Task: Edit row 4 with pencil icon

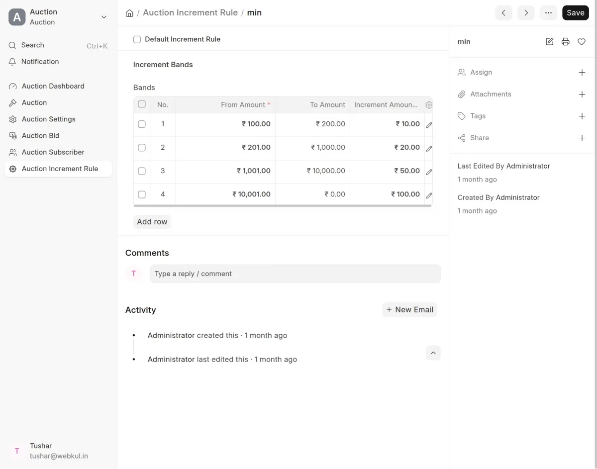Action: point(429,195)
